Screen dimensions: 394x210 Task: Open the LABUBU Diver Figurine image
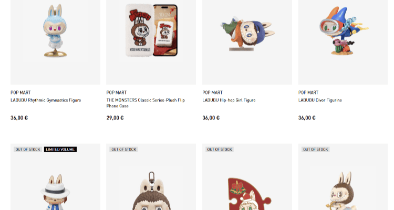343,41
